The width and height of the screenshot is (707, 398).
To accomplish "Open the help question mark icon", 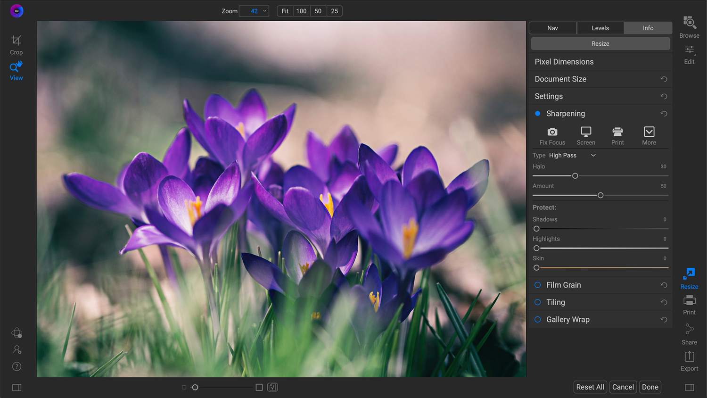I will pos(16,366).
